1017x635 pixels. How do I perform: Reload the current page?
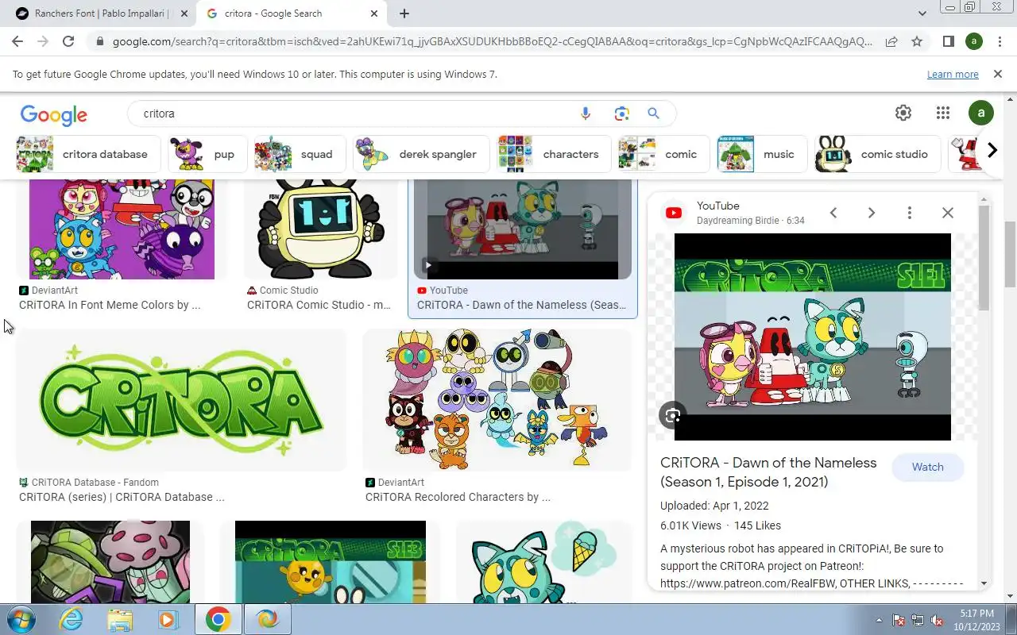(x=68, y=41)
